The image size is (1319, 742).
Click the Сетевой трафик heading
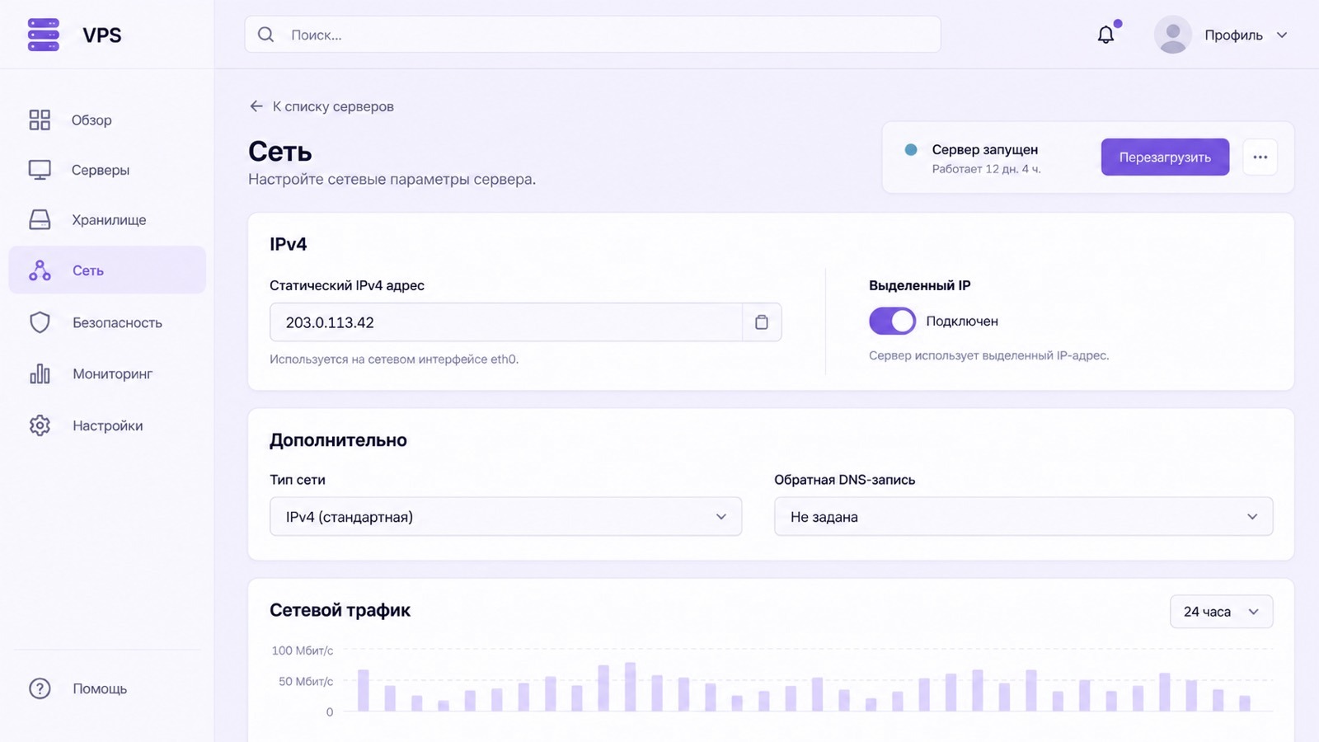340,610
